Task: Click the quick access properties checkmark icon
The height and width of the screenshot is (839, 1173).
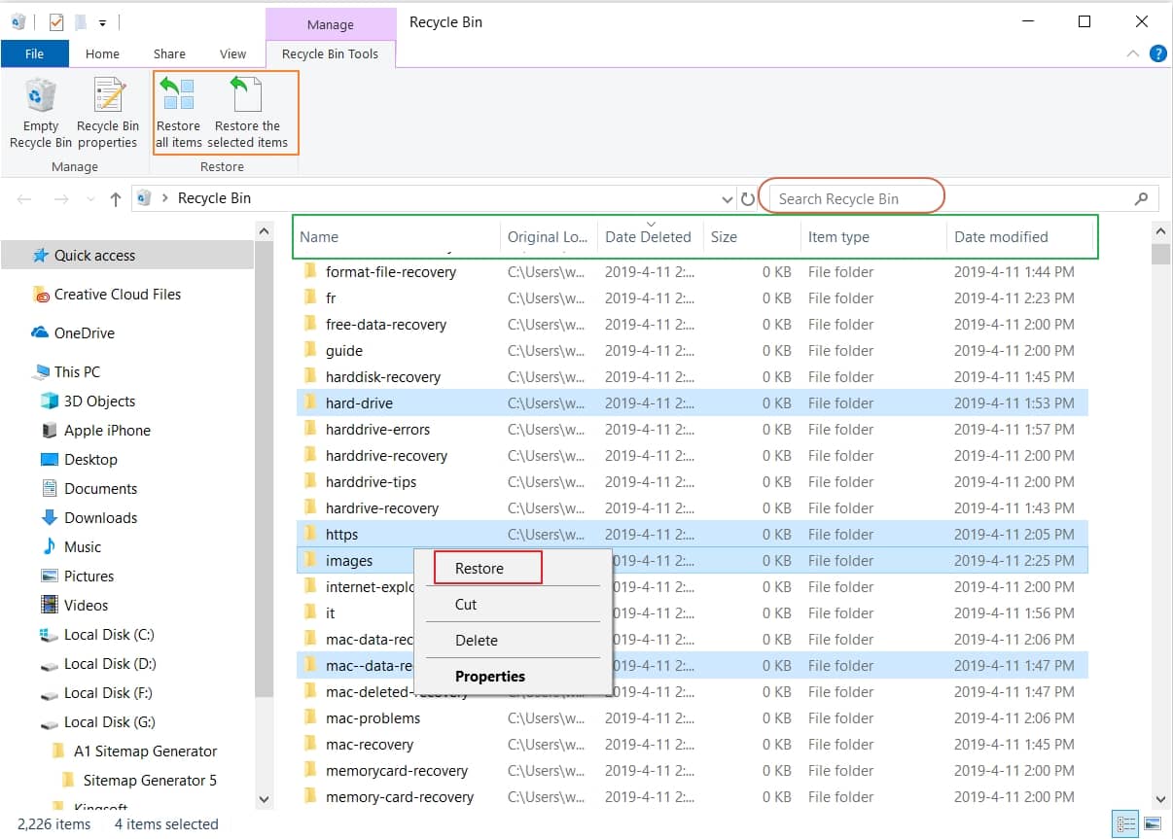Action: coord(55,21)
